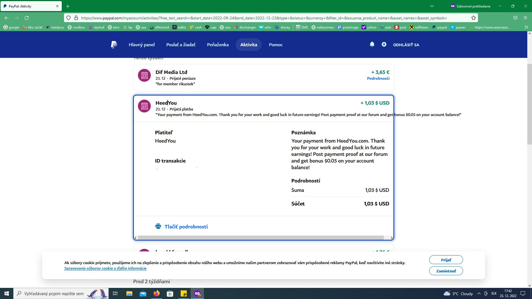
Task: Open Task View on the taskbar
Action: click(116, 293)
